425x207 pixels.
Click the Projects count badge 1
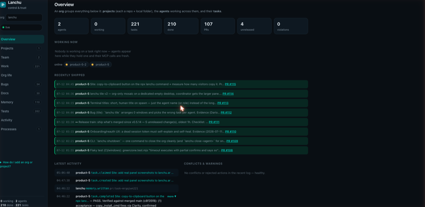pos(39,48)
